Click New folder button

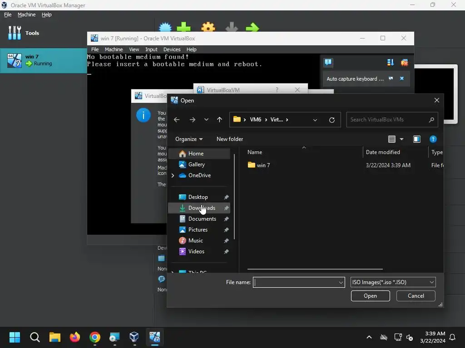(230, 139)
